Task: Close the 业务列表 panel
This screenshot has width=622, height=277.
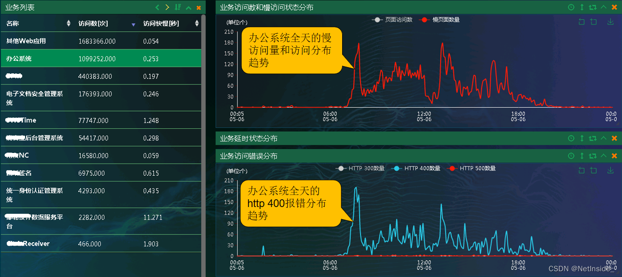Action: coord(199,8)
